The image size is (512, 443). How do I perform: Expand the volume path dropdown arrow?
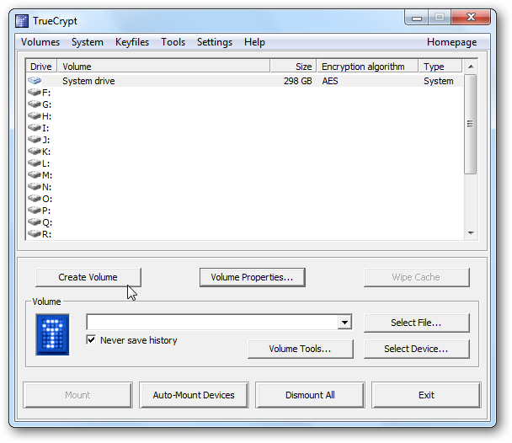tap(344, 323)
